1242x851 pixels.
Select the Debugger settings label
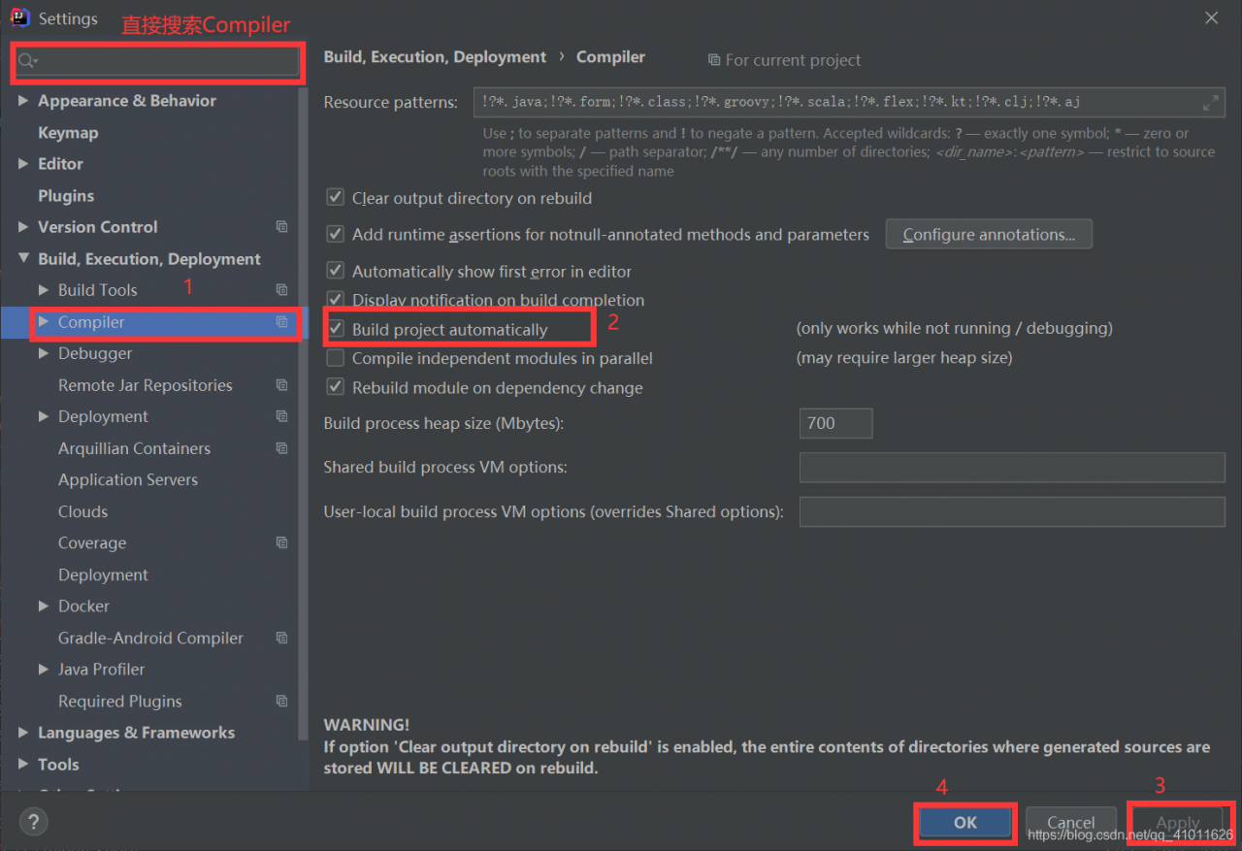click(95, 353)
